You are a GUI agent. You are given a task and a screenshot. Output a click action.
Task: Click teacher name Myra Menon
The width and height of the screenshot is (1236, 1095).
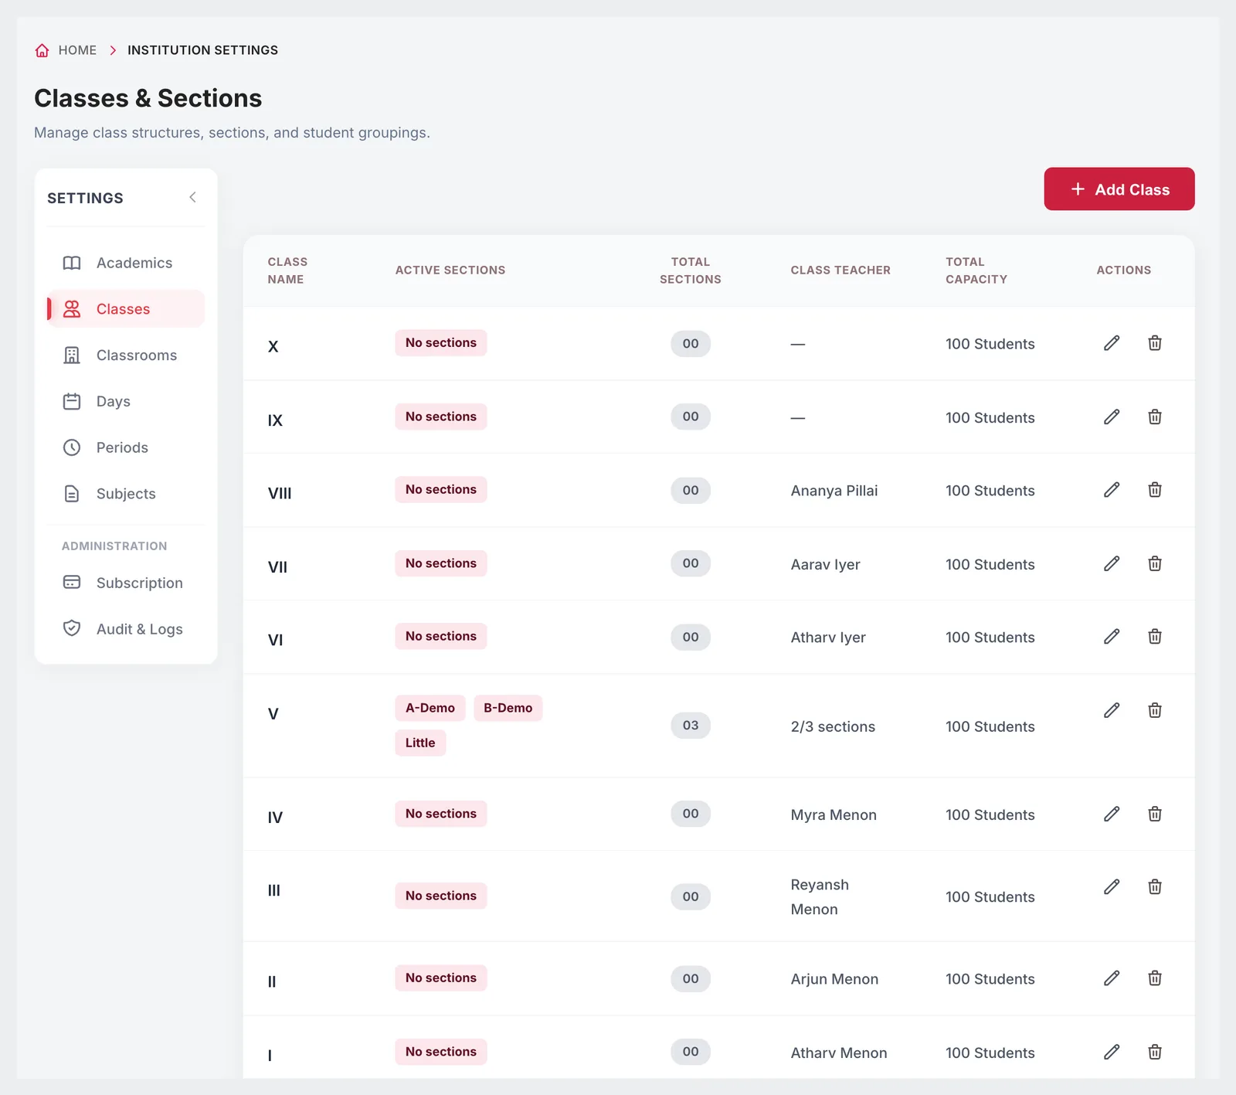coord(834,814)
